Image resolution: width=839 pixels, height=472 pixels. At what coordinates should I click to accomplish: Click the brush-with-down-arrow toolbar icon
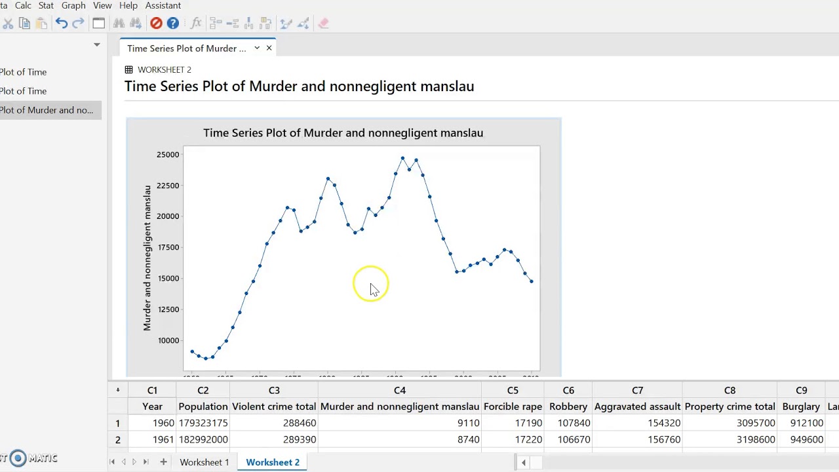click(x=303, y=24)
